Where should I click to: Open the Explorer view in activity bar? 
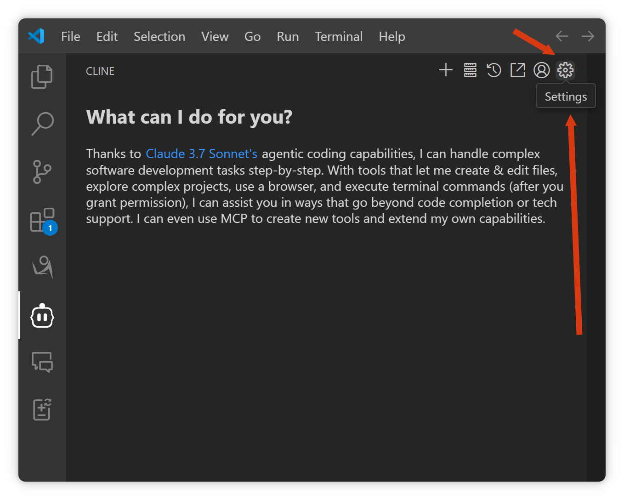click(x=42, y=76)
